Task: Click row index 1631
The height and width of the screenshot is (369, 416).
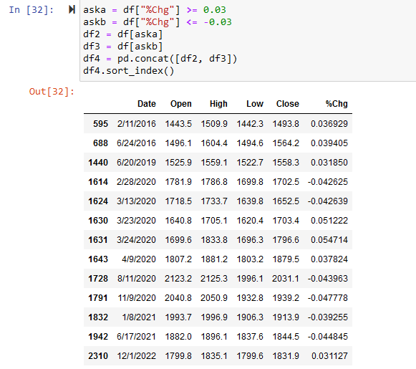Action: (98, 240)
